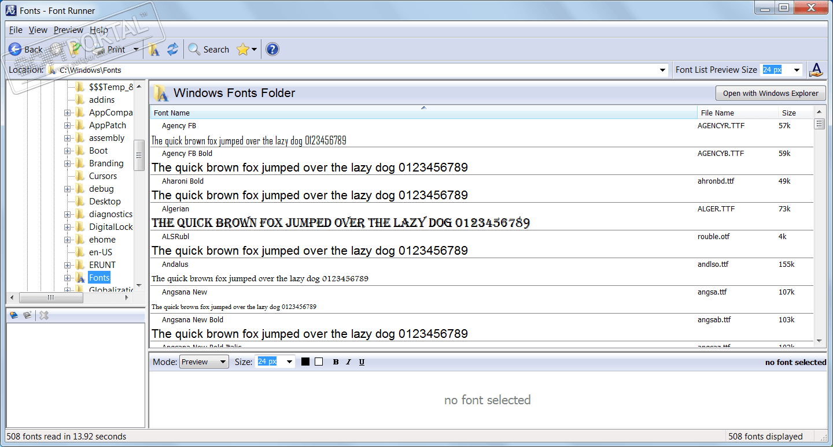Select the angsa.ttf file name entry
The width and height of the screenshot is (833, 447).
[x=712, y=292]
